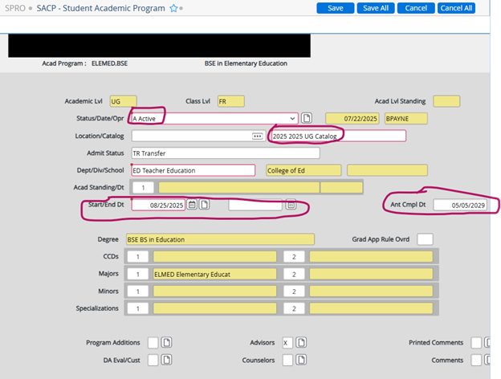Click the Cancel All button
The image size is (501, 379).
[x=457, y=8]
